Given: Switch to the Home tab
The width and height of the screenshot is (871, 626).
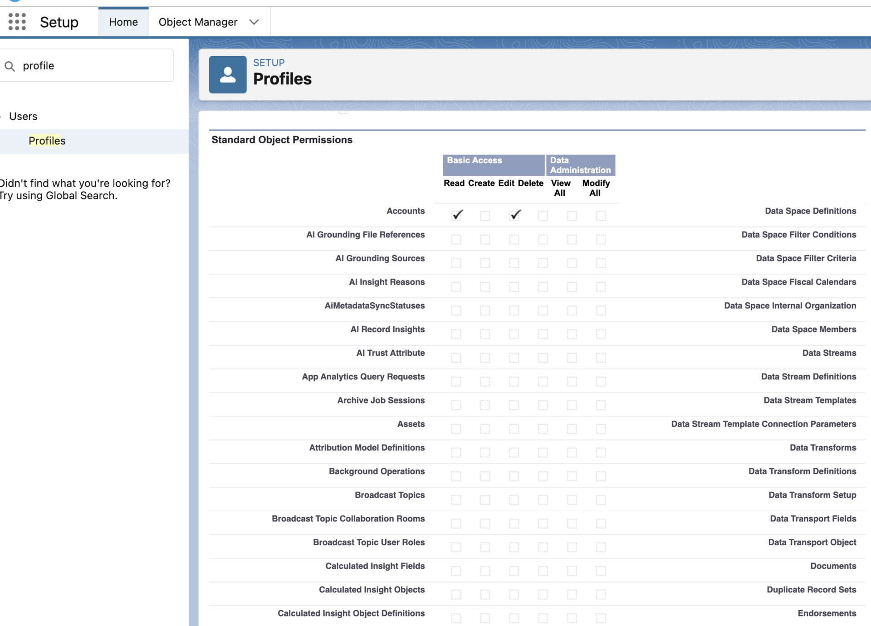Looking at the screenshot, I should pyautogui.click(x=123, y=21).
